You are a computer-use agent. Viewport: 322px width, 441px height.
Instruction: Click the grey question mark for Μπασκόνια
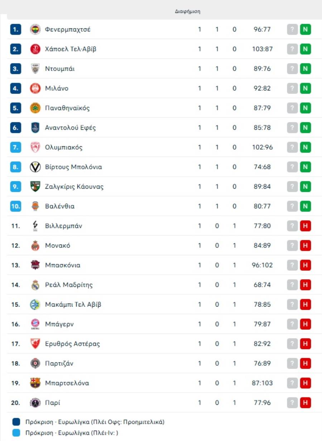[x=292, y=265]
